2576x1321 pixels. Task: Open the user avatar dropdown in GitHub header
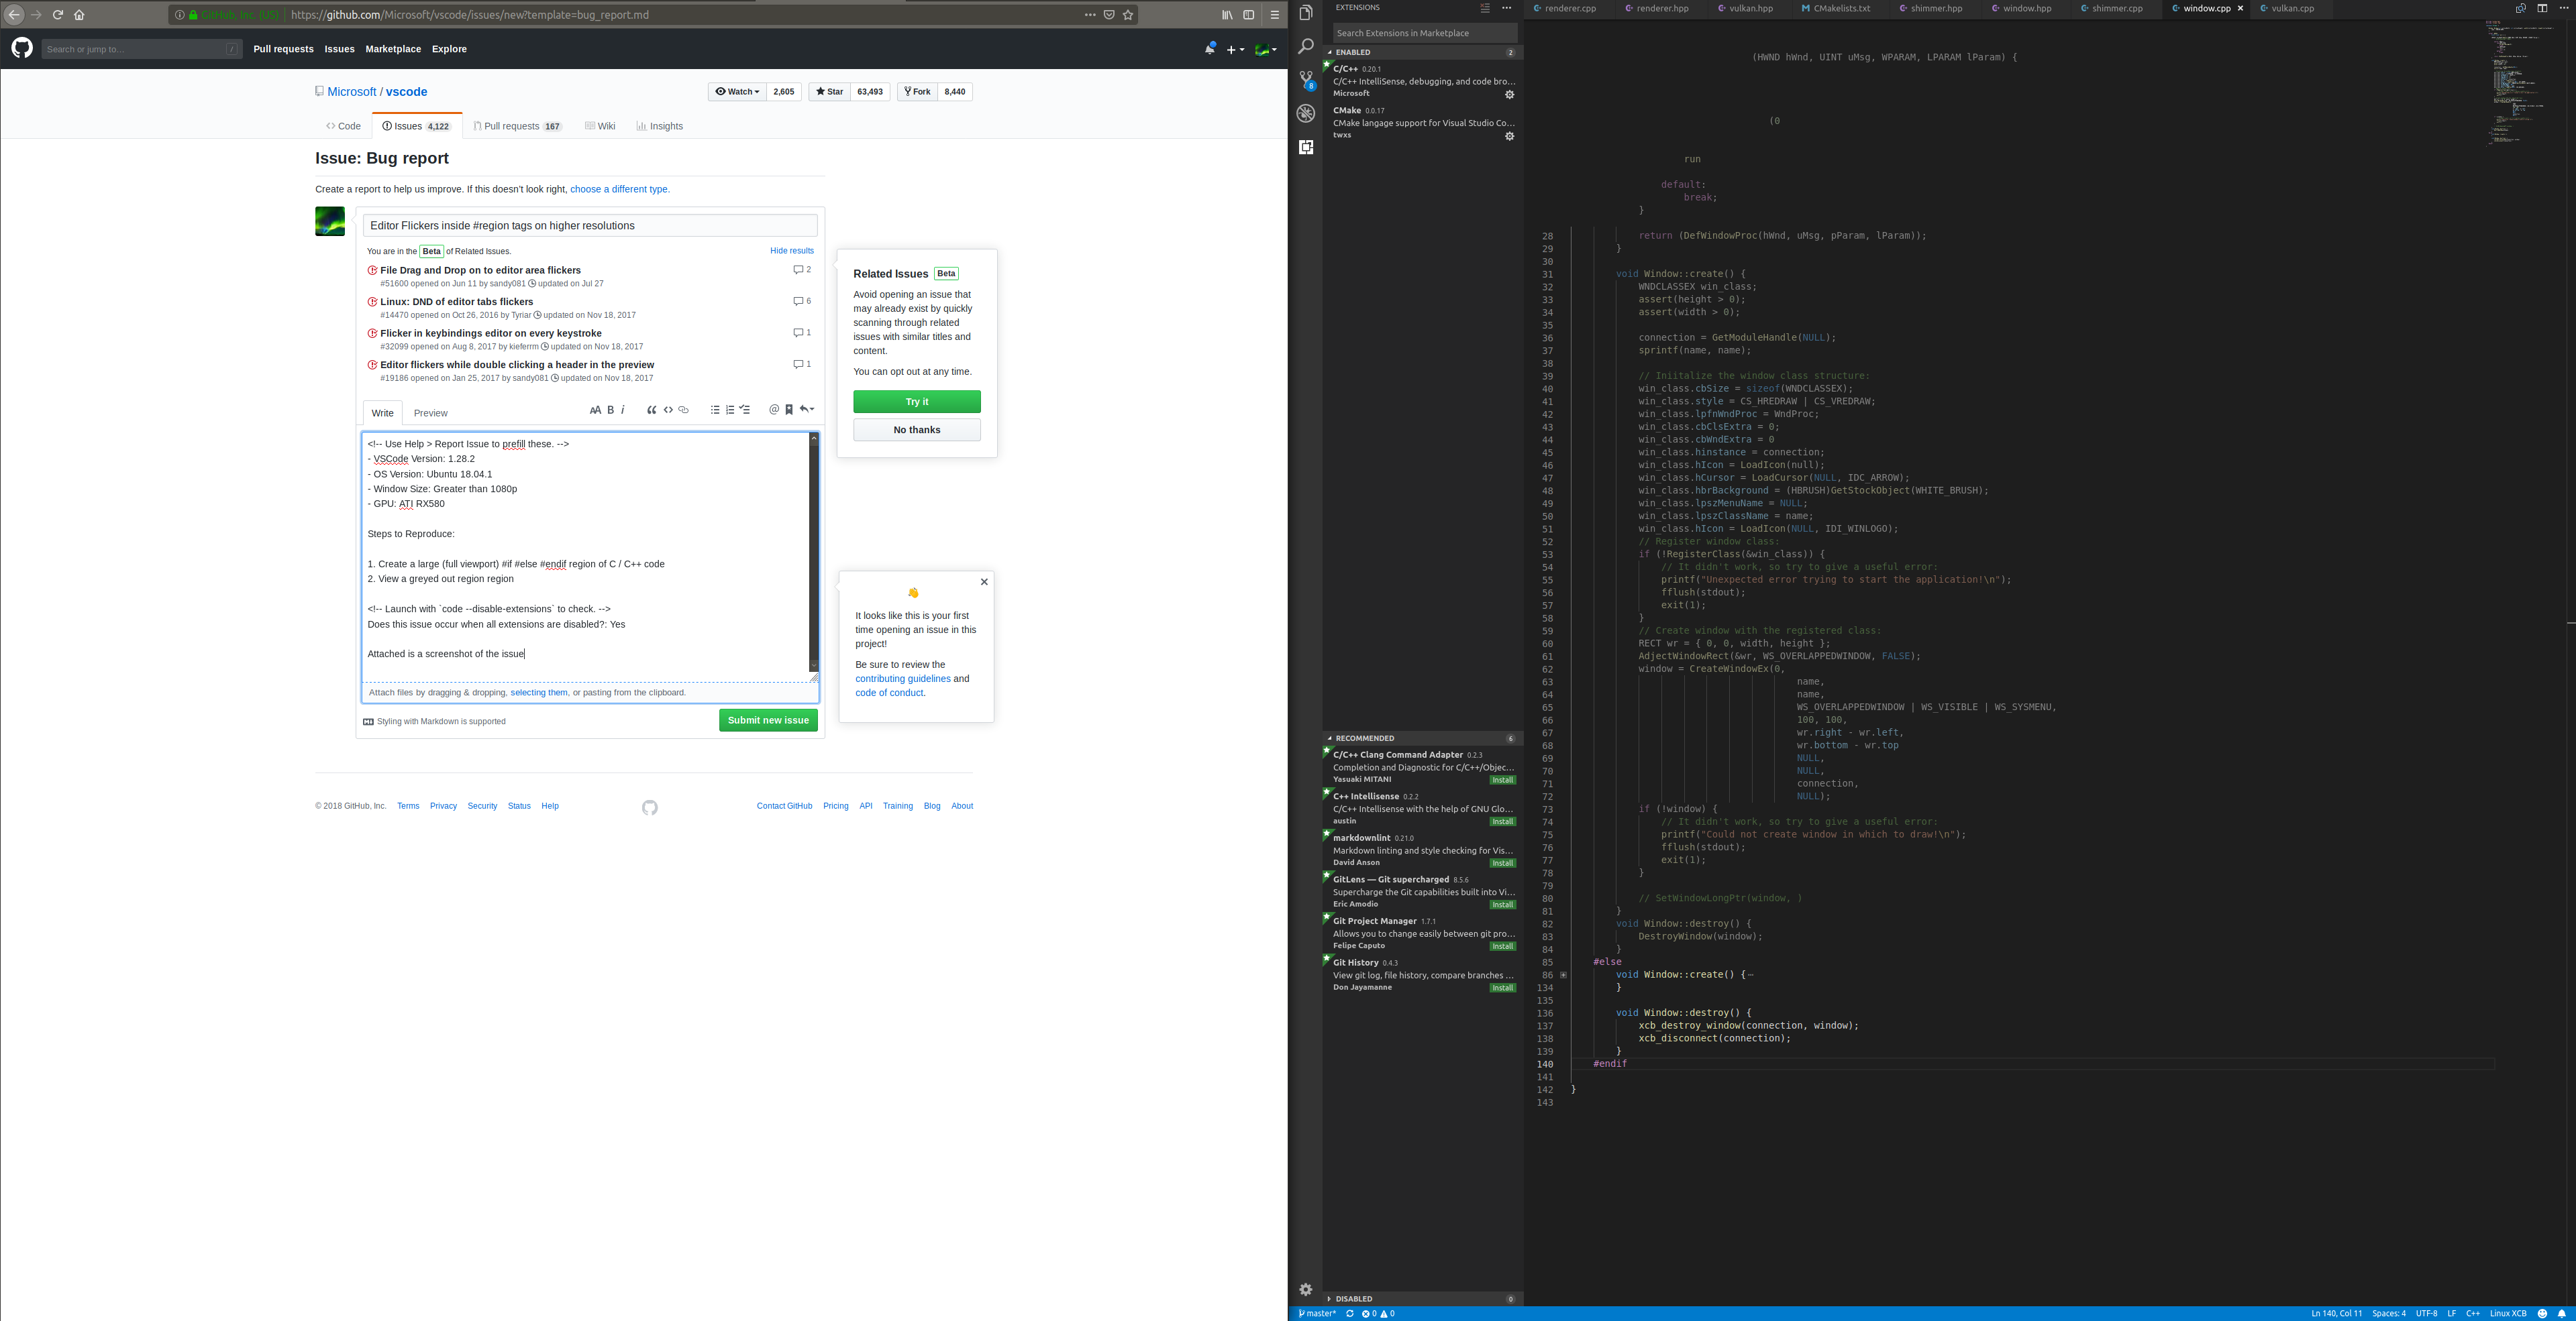(x=1266, y=49)
